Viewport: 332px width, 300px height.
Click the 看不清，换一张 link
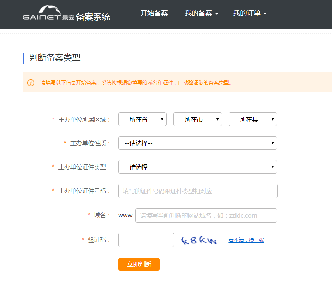pos(246,240)
